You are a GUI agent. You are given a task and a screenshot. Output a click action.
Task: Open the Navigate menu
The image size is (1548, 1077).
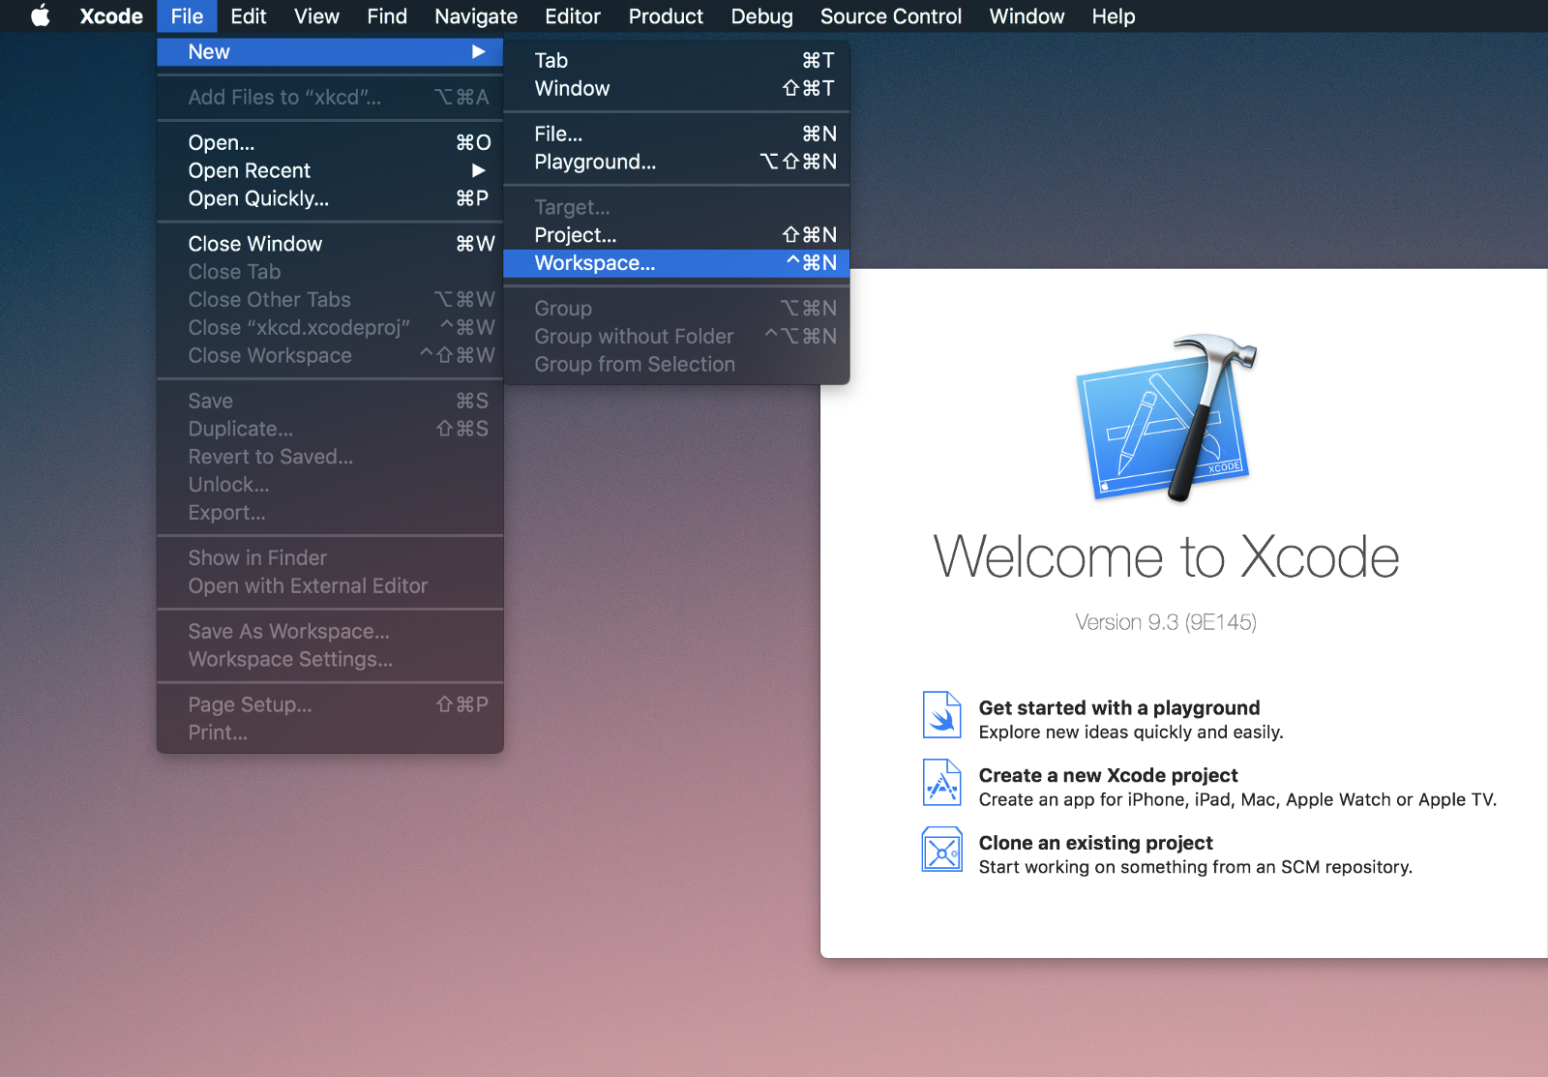click(476, 16)
